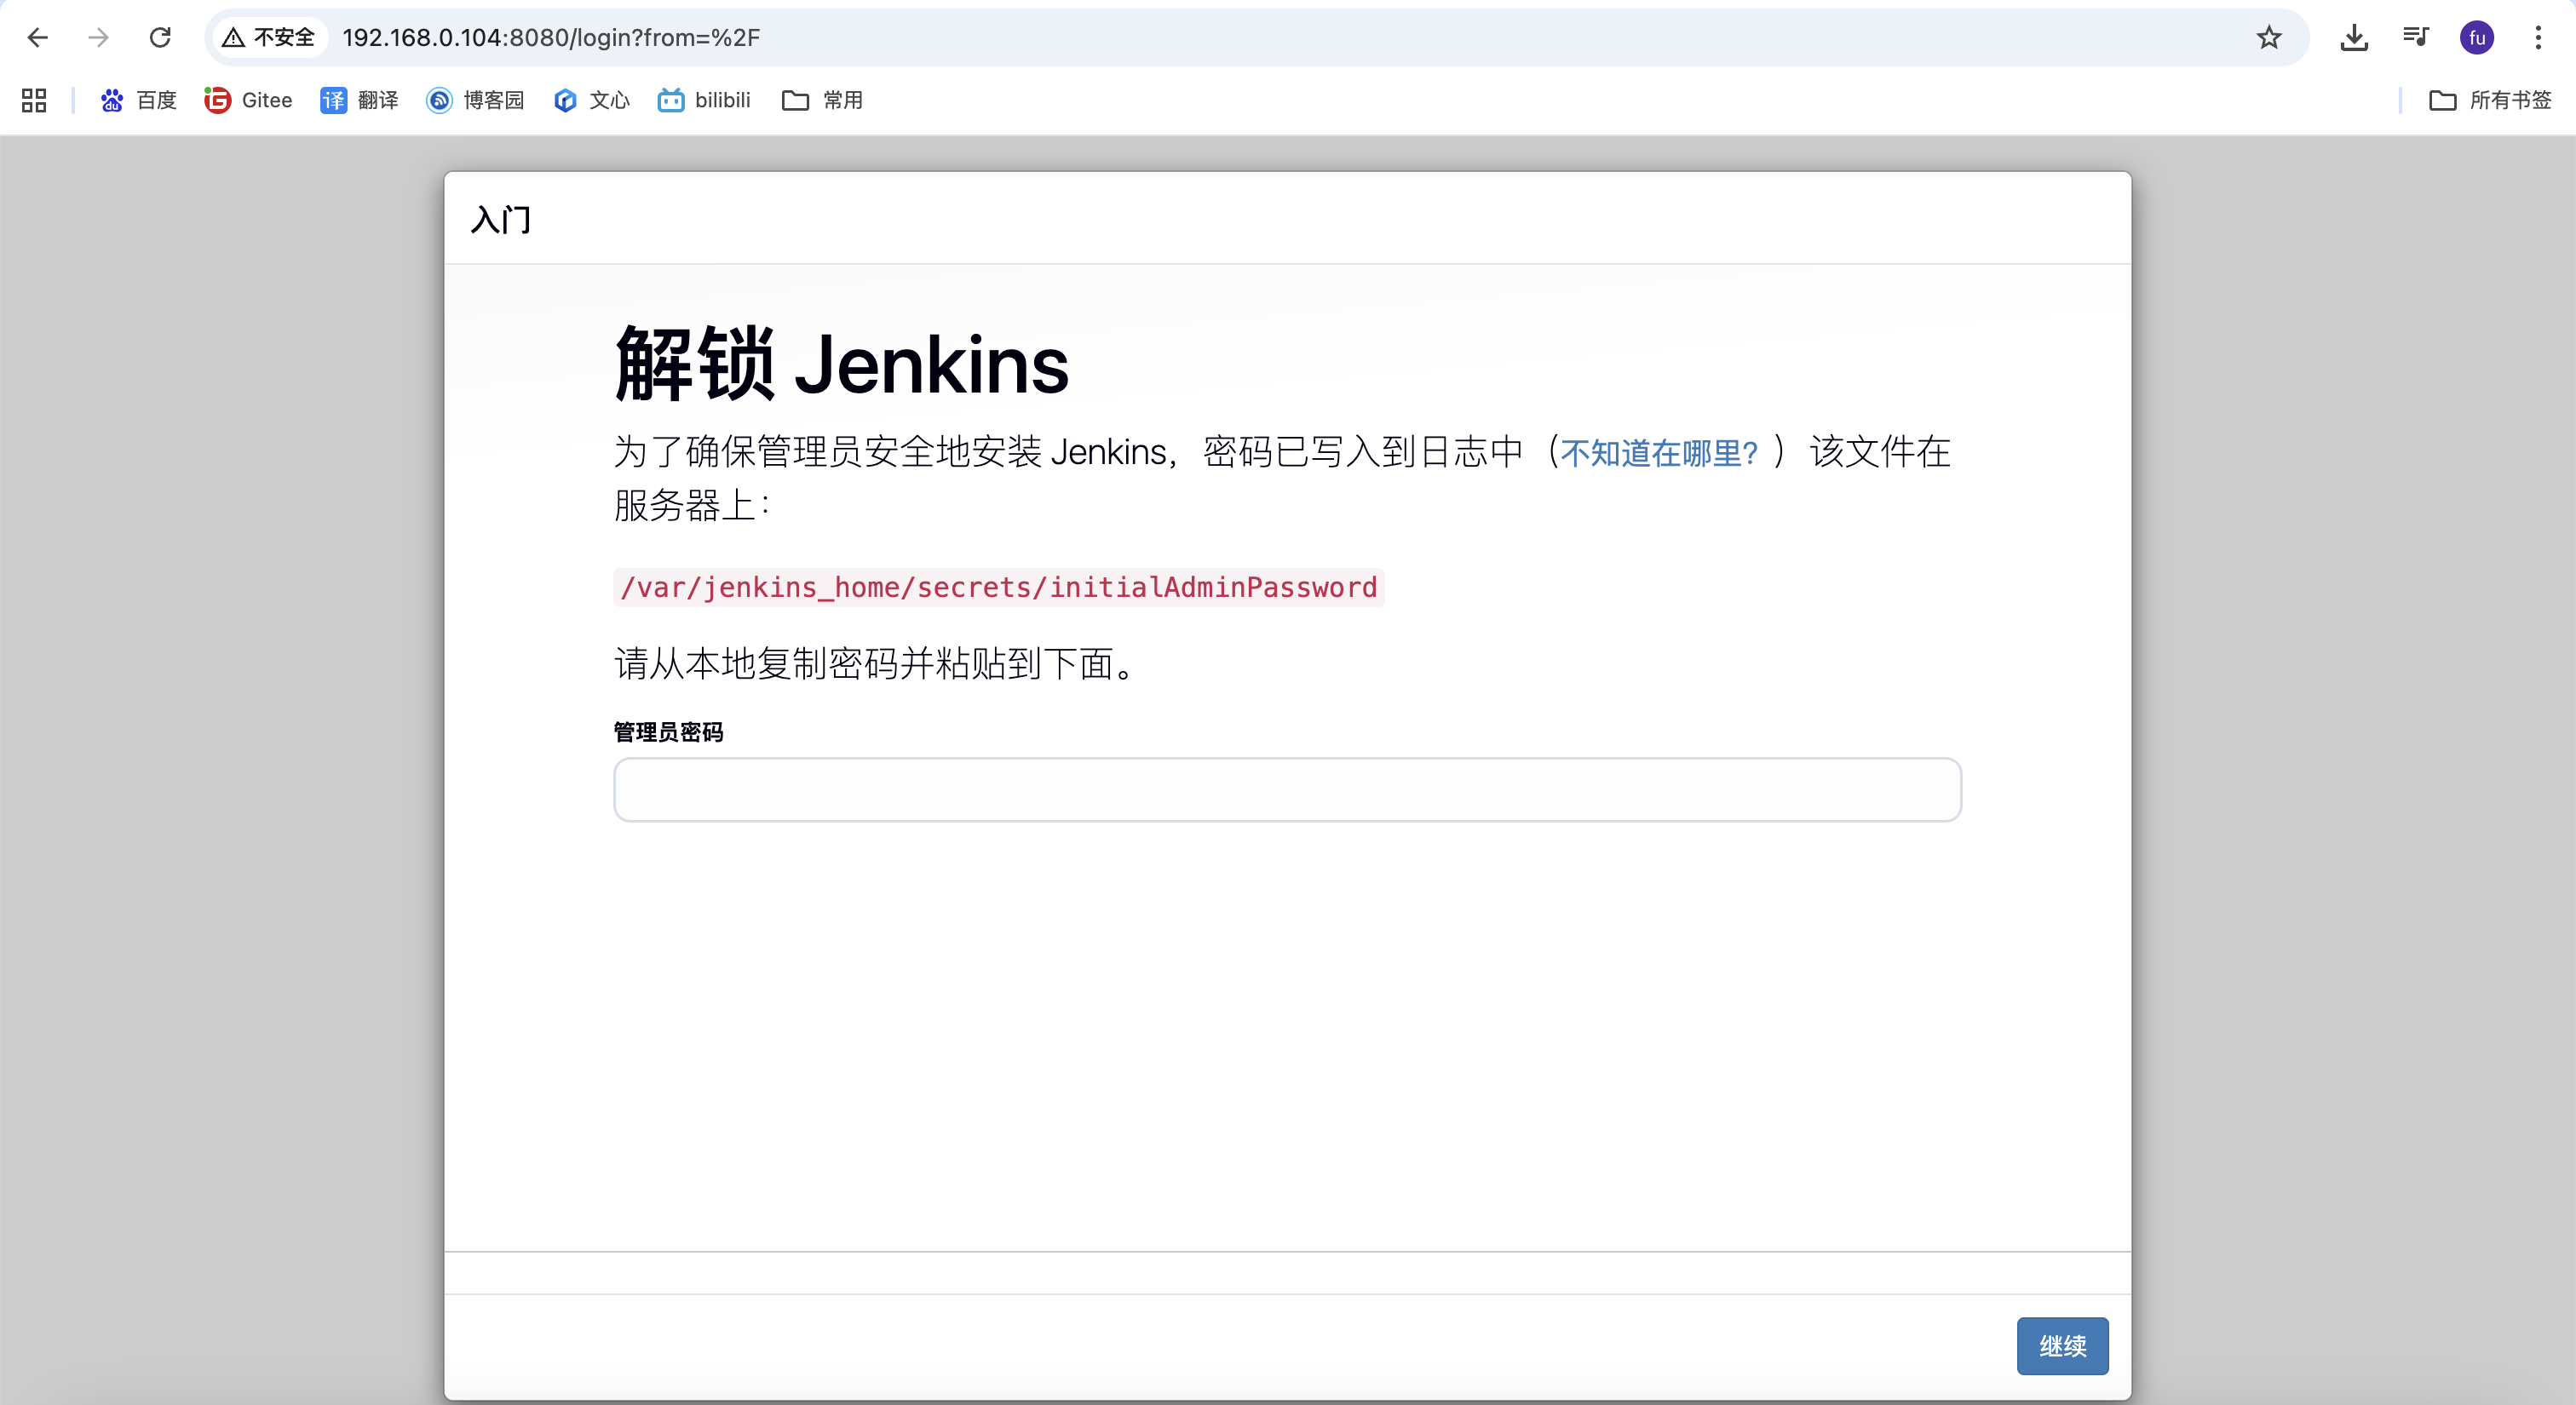Open the 百度 bookmark

tap(138, 100)
